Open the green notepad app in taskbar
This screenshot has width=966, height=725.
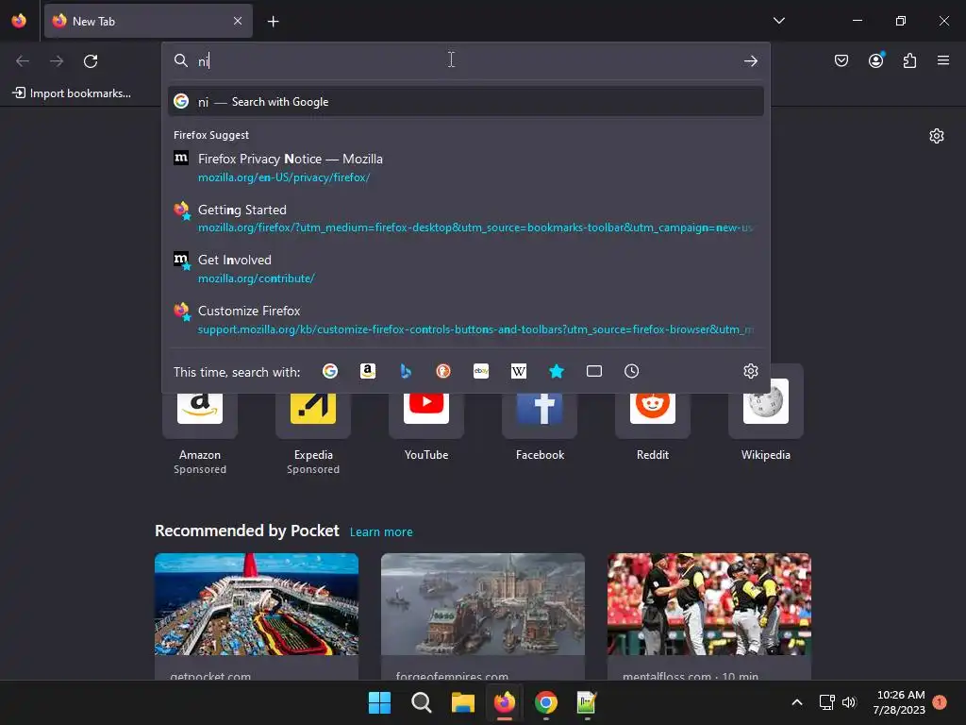pyautogui.click(x=587, y=702)
